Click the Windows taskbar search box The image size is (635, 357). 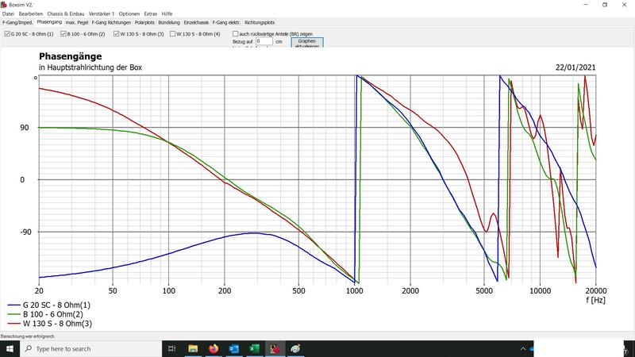pyautogui.click(x=90, y=348)
